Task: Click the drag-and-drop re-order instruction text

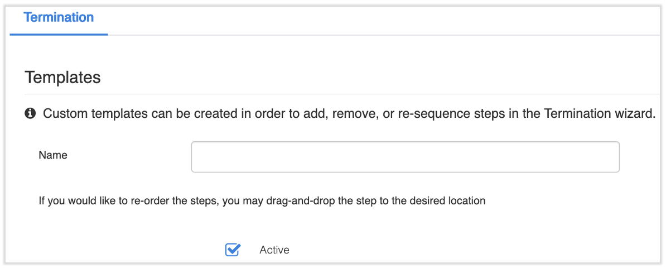Action: 262,200
